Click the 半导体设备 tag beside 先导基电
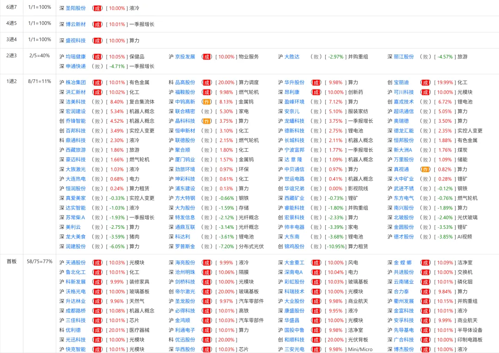The height and width of the screenshot is (353, 499). click(x=470, y=330)
